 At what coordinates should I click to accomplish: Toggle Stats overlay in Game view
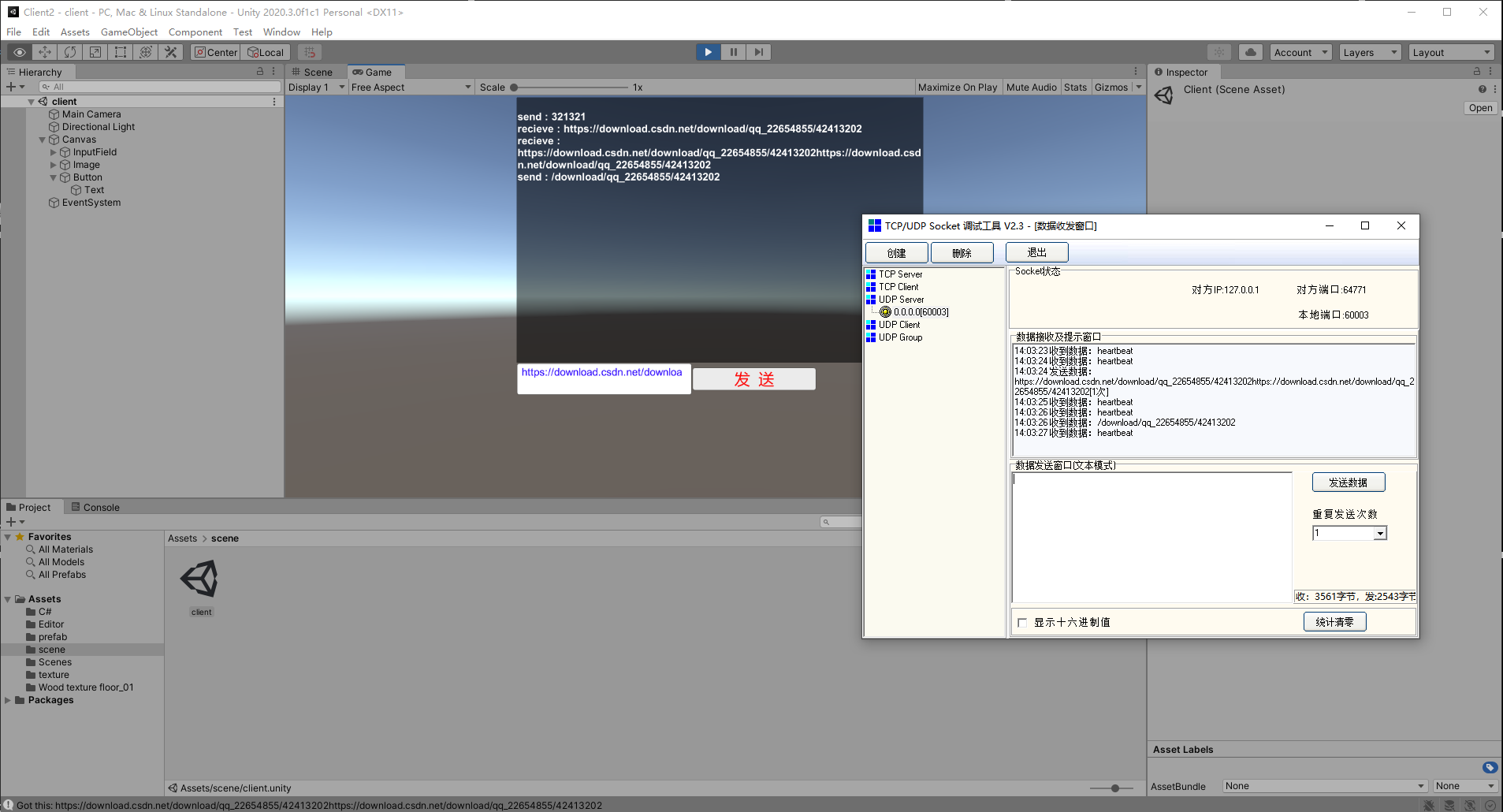tap(1075, 88)
